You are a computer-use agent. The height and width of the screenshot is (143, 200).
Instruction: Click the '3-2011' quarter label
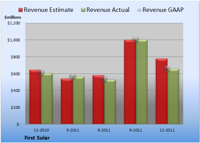(73, 130)
